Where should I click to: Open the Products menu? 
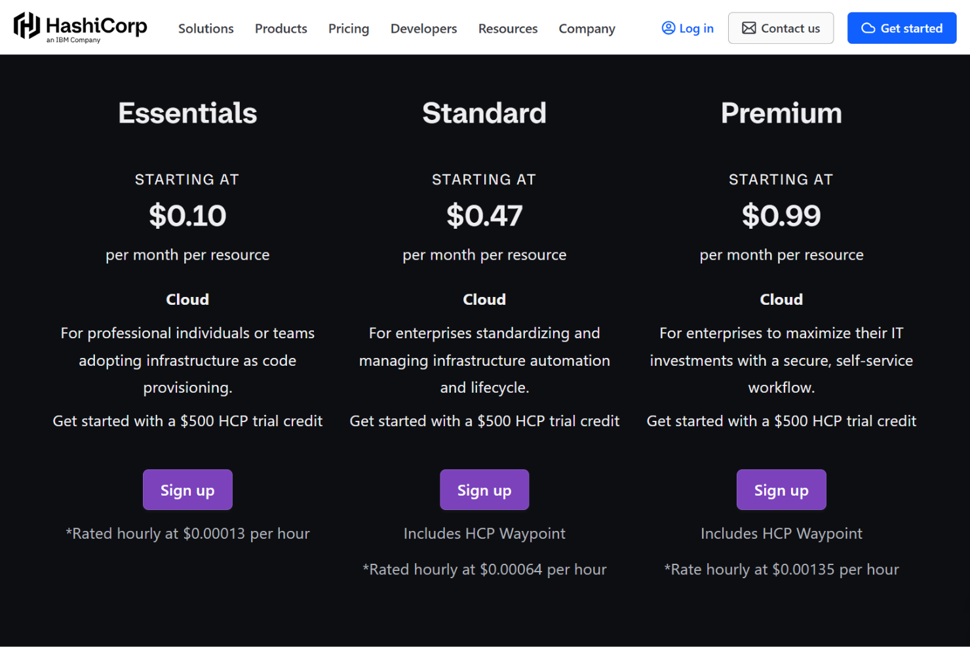coord(281,29)
